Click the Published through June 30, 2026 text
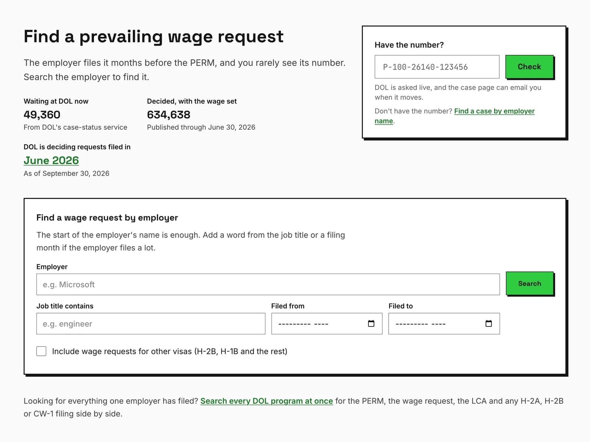This screenshot has width=590, height=442. click(x=201, y=127)
